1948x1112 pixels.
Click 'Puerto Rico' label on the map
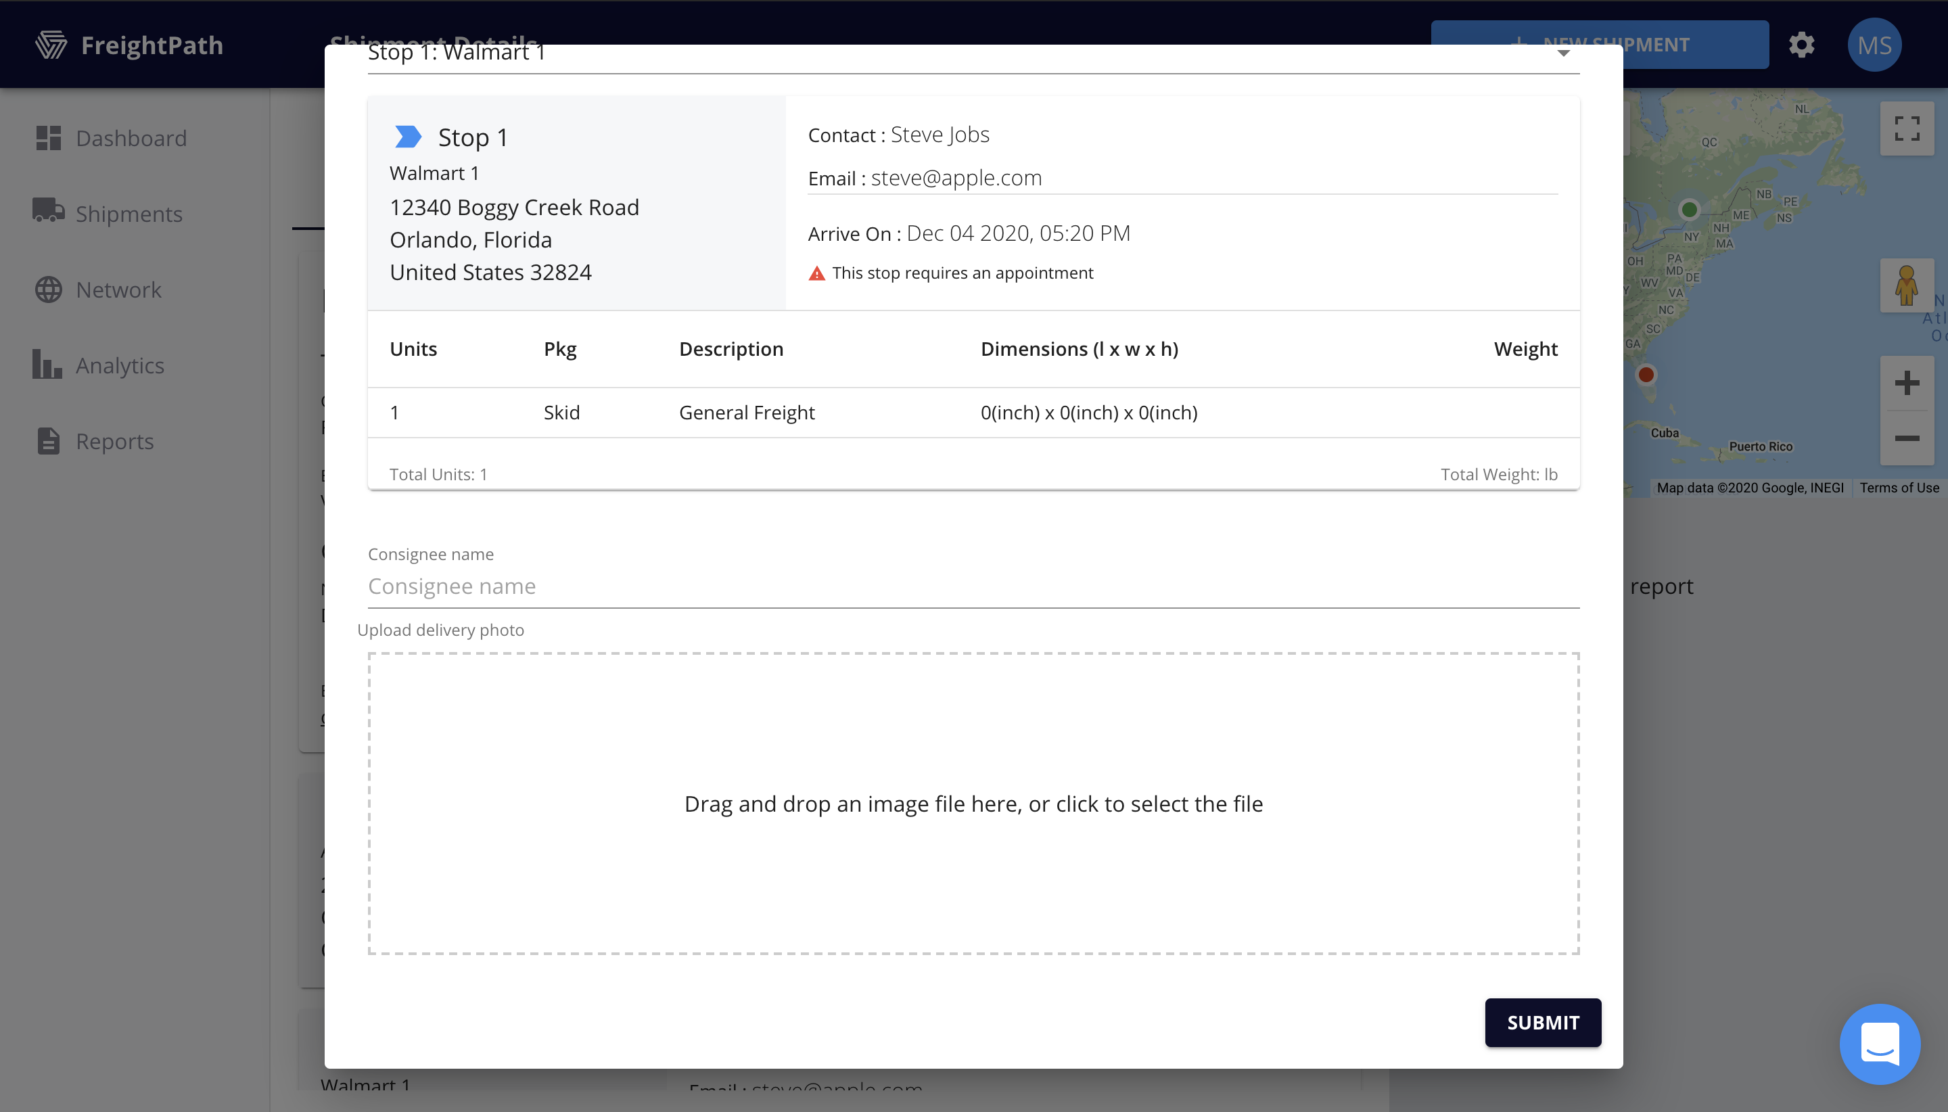1760,446
